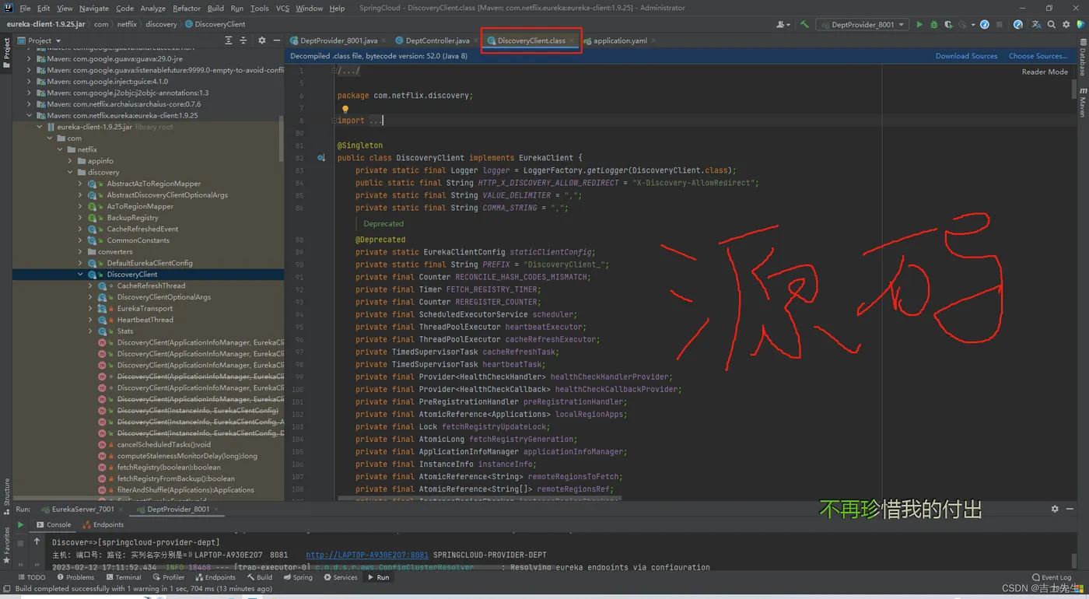This screenshot has height=599, width=1089.
Task: Open the DeptProvider_8001 run configuration dropdown
Action: [x=862, y=25]
